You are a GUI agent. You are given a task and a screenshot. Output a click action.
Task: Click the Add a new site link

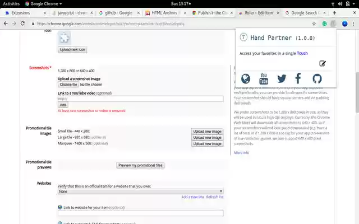tap(192, 197)
